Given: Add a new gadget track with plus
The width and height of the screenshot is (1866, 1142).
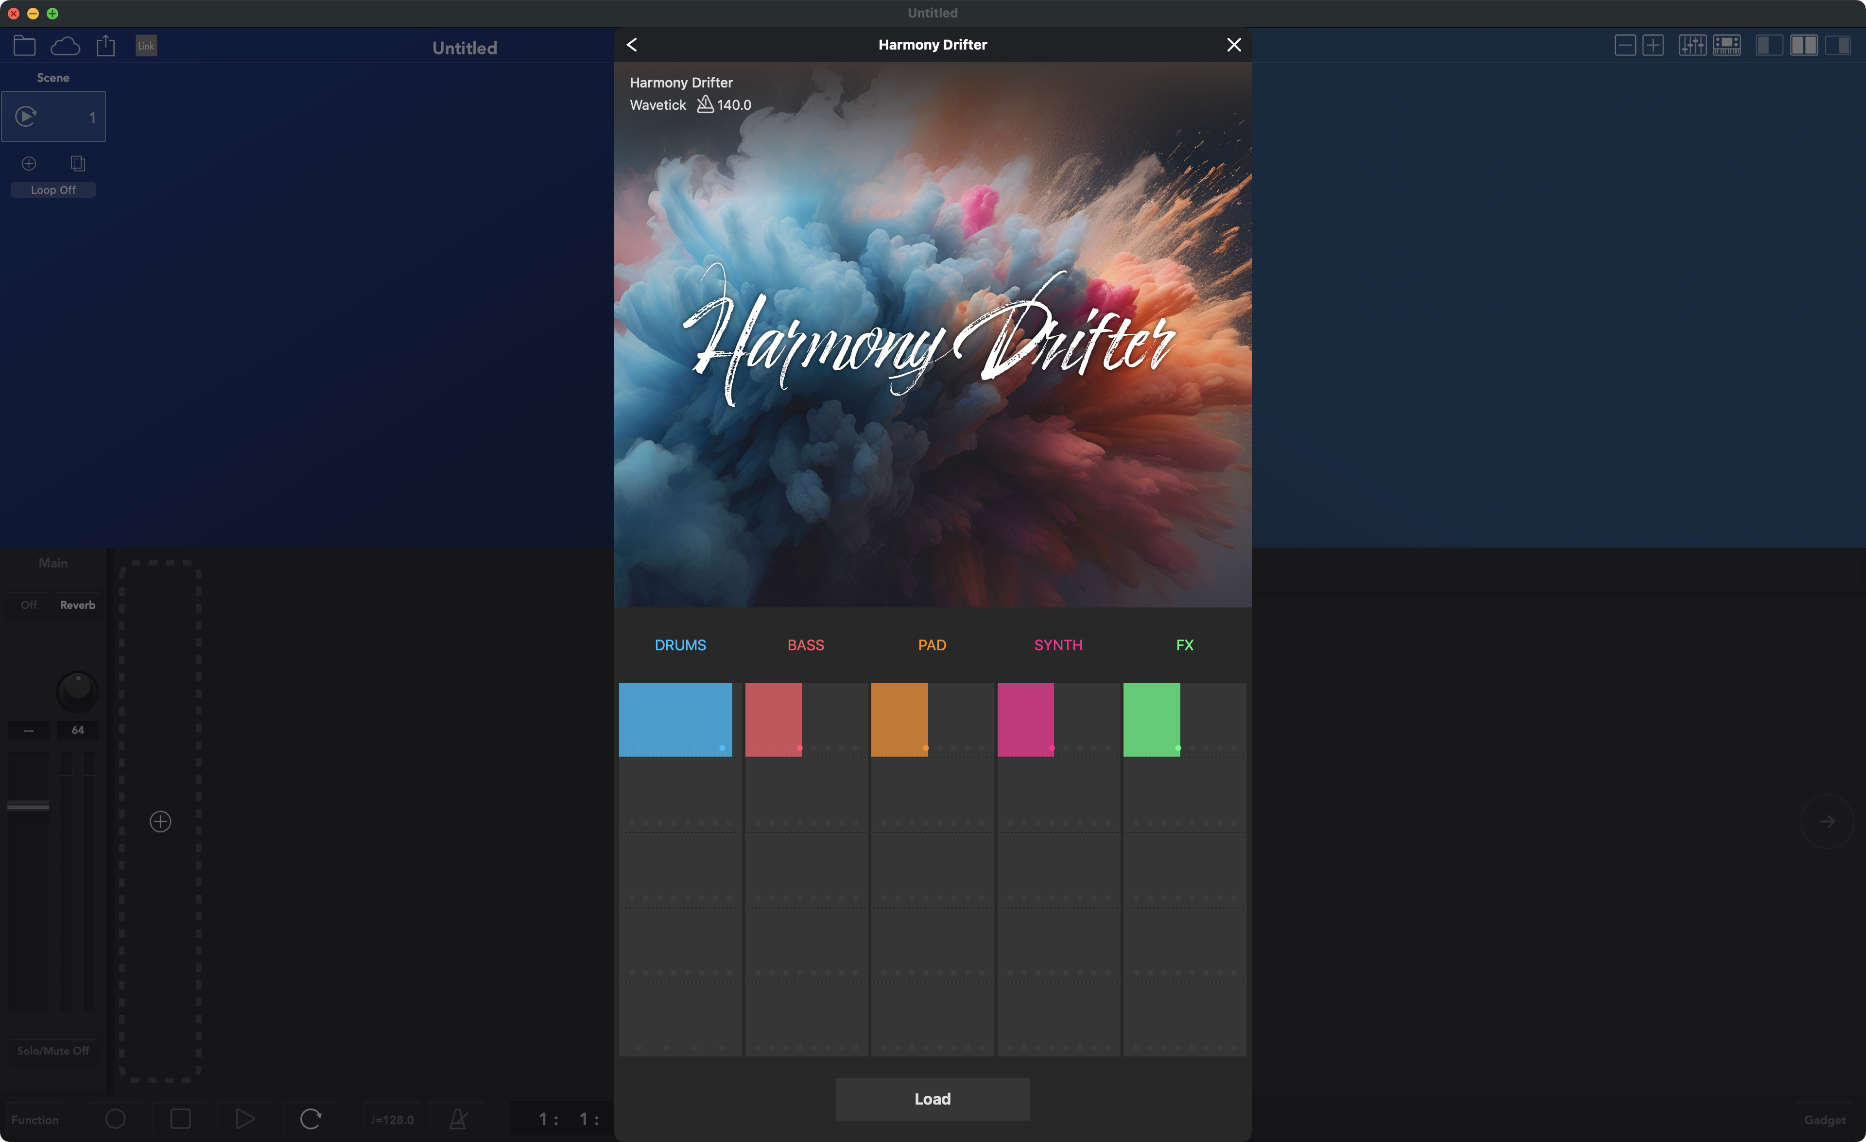Looking at the screenshot, I should pyautogui.click(x=160, y=822).
